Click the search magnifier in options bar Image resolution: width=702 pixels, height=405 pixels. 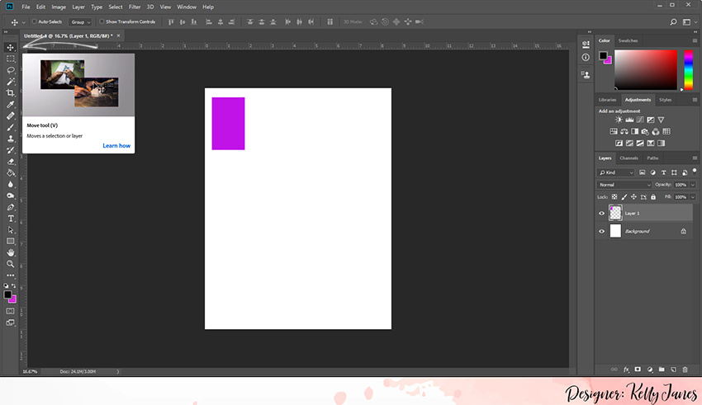click(x=673, y=22)
